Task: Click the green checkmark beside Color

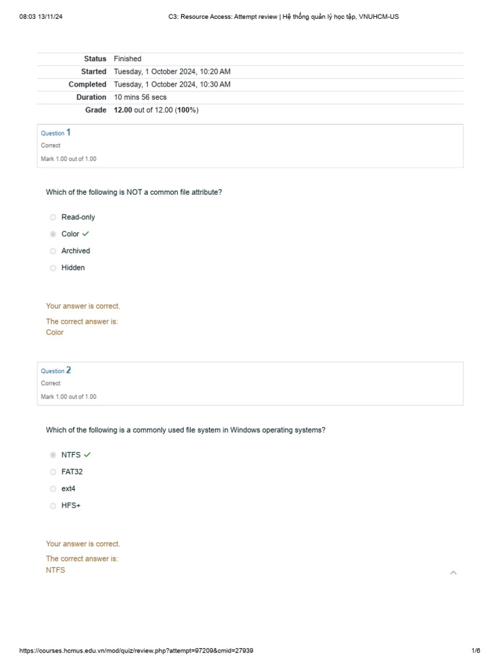Action: click(86, 234)
